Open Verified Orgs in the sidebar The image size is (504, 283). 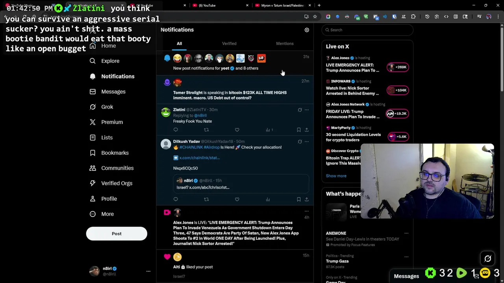pyautogui.click(x=111, y=184)
